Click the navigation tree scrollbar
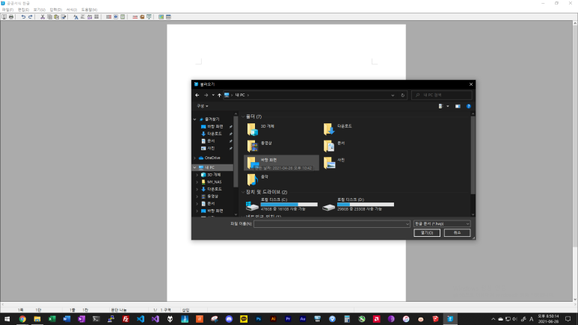 pyautogui.click(x=236, y=151)
